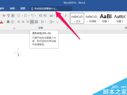Apply paragraph shading paint bucket
This screenshot has height=95, width=127.
tap(51, 22)
